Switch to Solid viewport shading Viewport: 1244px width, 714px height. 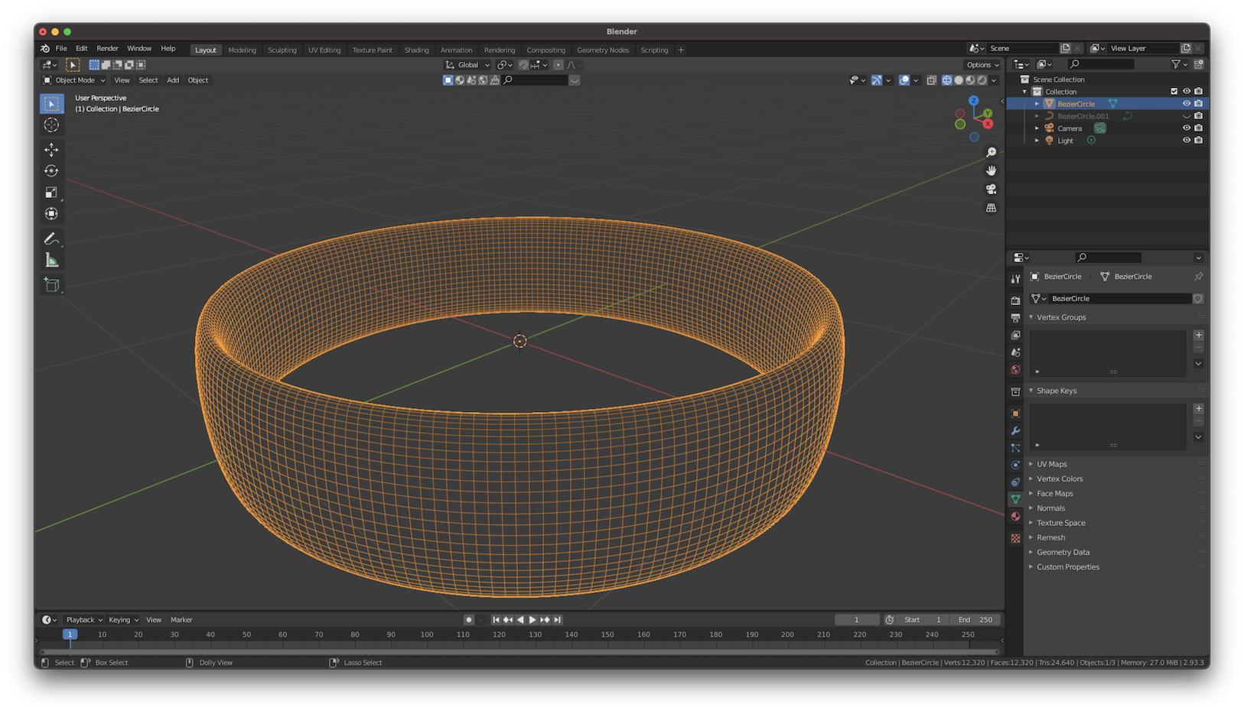[959, 80]
